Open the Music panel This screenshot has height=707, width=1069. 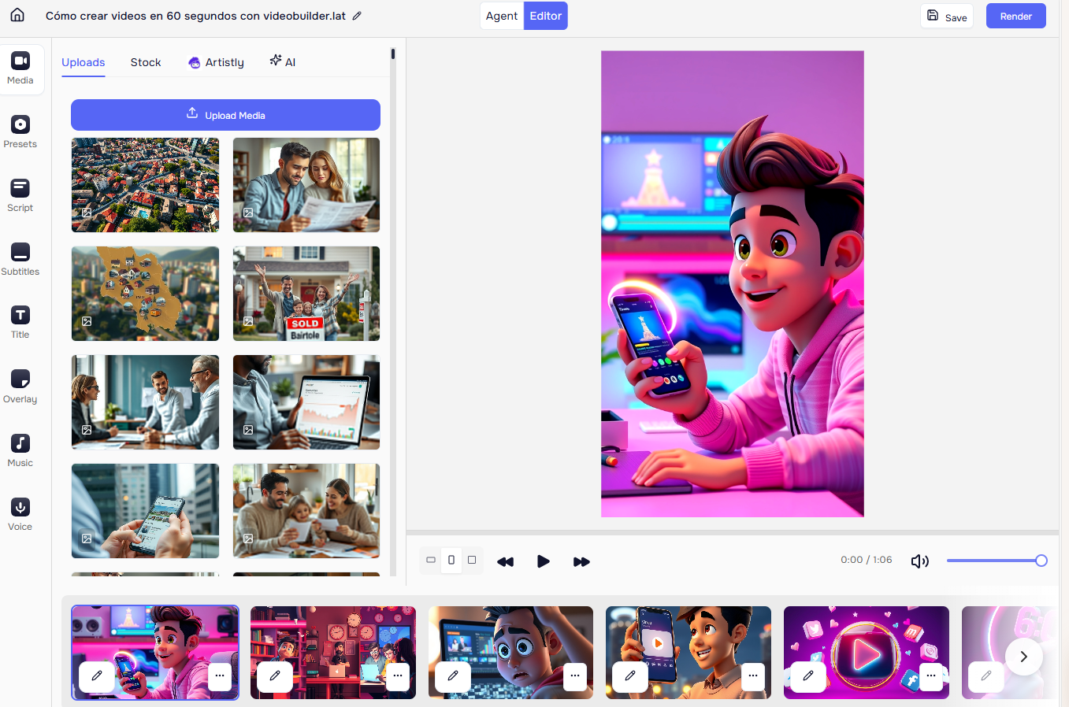click(20, 450)
